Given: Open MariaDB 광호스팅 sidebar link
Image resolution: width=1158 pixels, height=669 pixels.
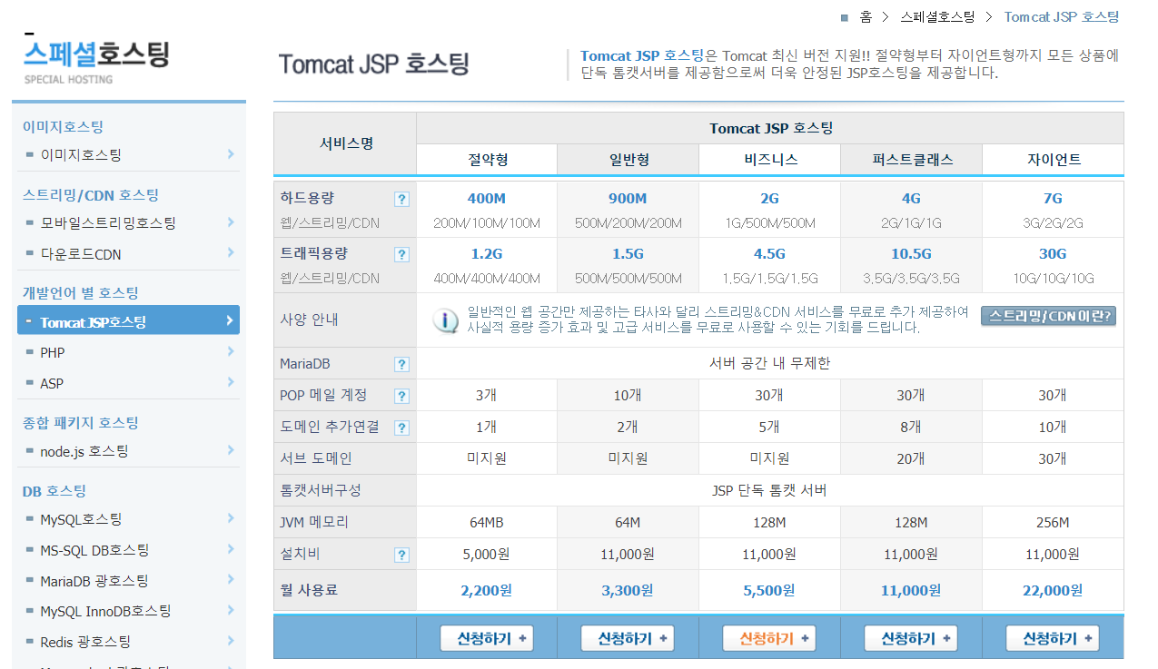Looking at the screenshot, I should 94,581.
